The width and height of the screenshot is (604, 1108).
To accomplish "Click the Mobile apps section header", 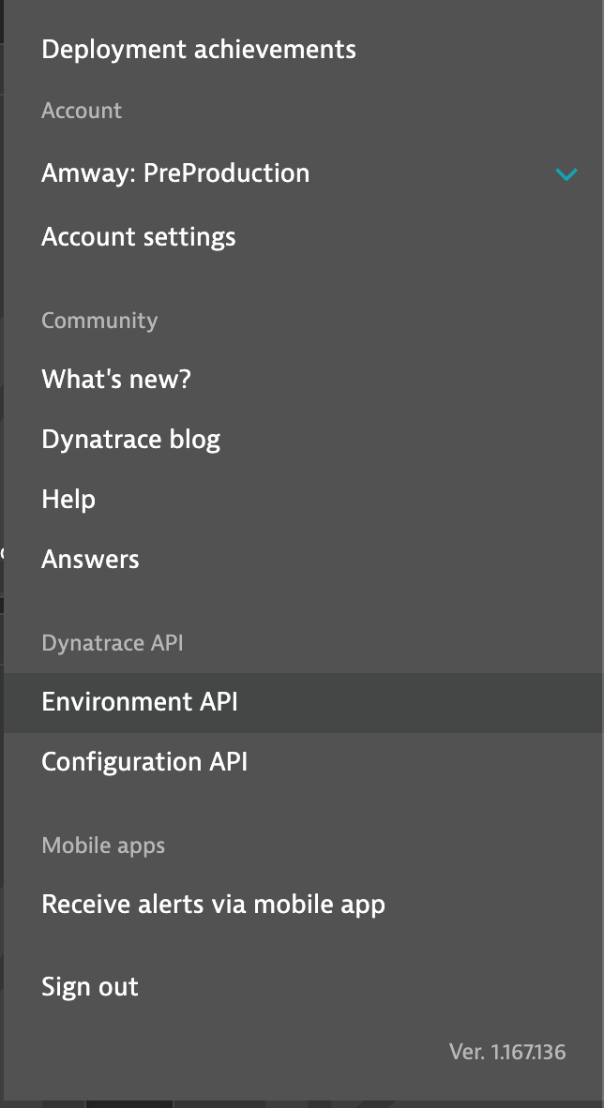I will pos(103,846).
